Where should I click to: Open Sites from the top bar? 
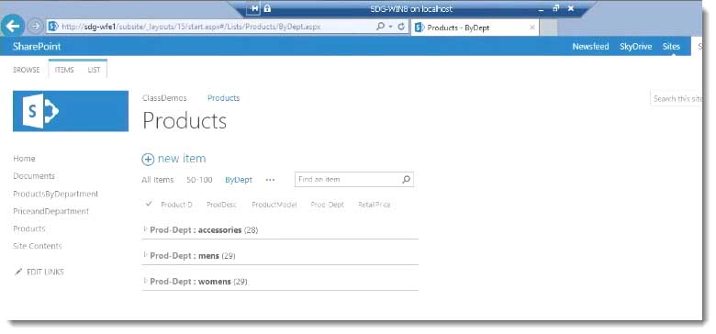click(x=671, y=46)
